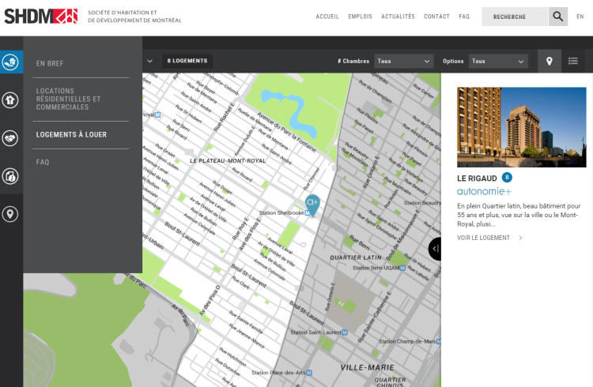Open the # Chambres dropdown

coord(404,61)
